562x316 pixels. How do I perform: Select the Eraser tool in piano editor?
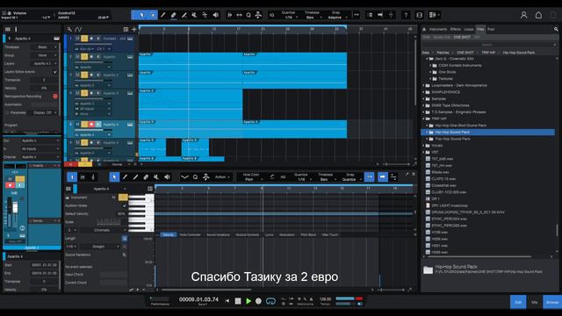tap(146, 177)
